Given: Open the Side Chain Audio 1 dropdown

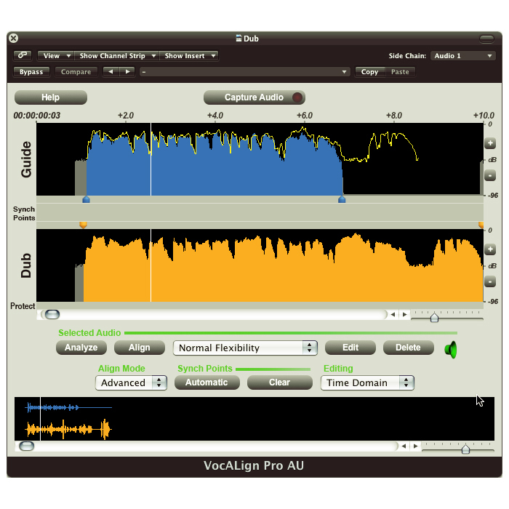Looking at the screenshot, I should click(463, 56).
